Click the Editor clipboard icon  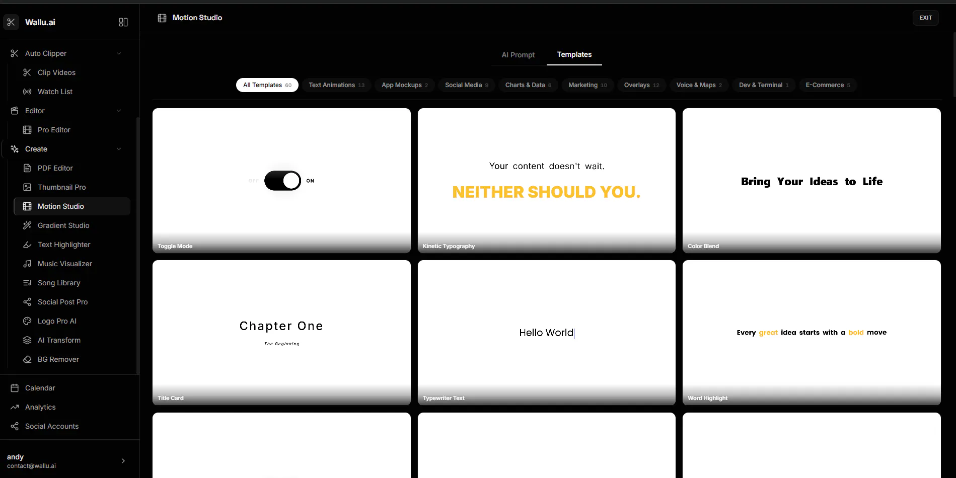click(15, 111)
